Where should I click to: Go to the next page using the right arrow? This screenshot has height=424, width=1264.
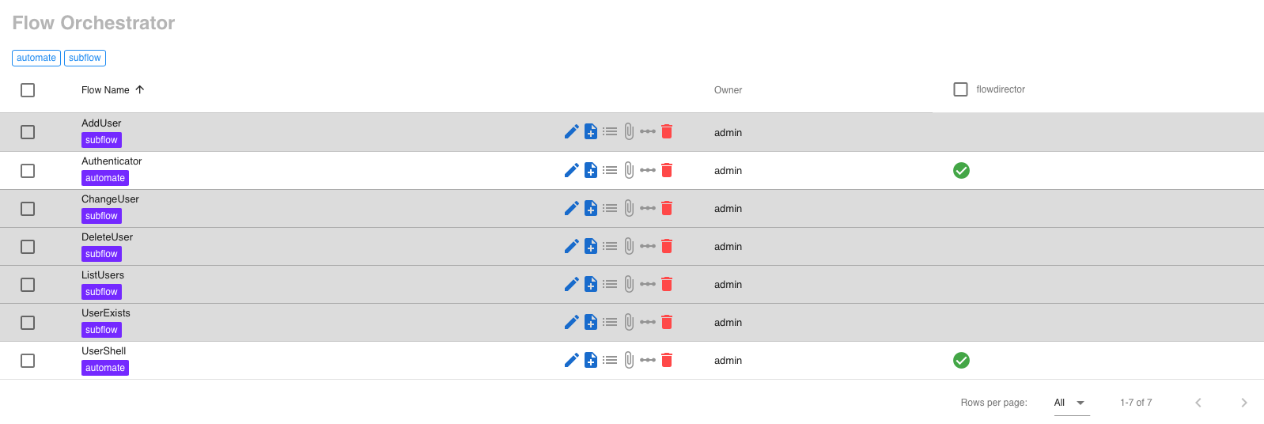(x=1243, y=403)
